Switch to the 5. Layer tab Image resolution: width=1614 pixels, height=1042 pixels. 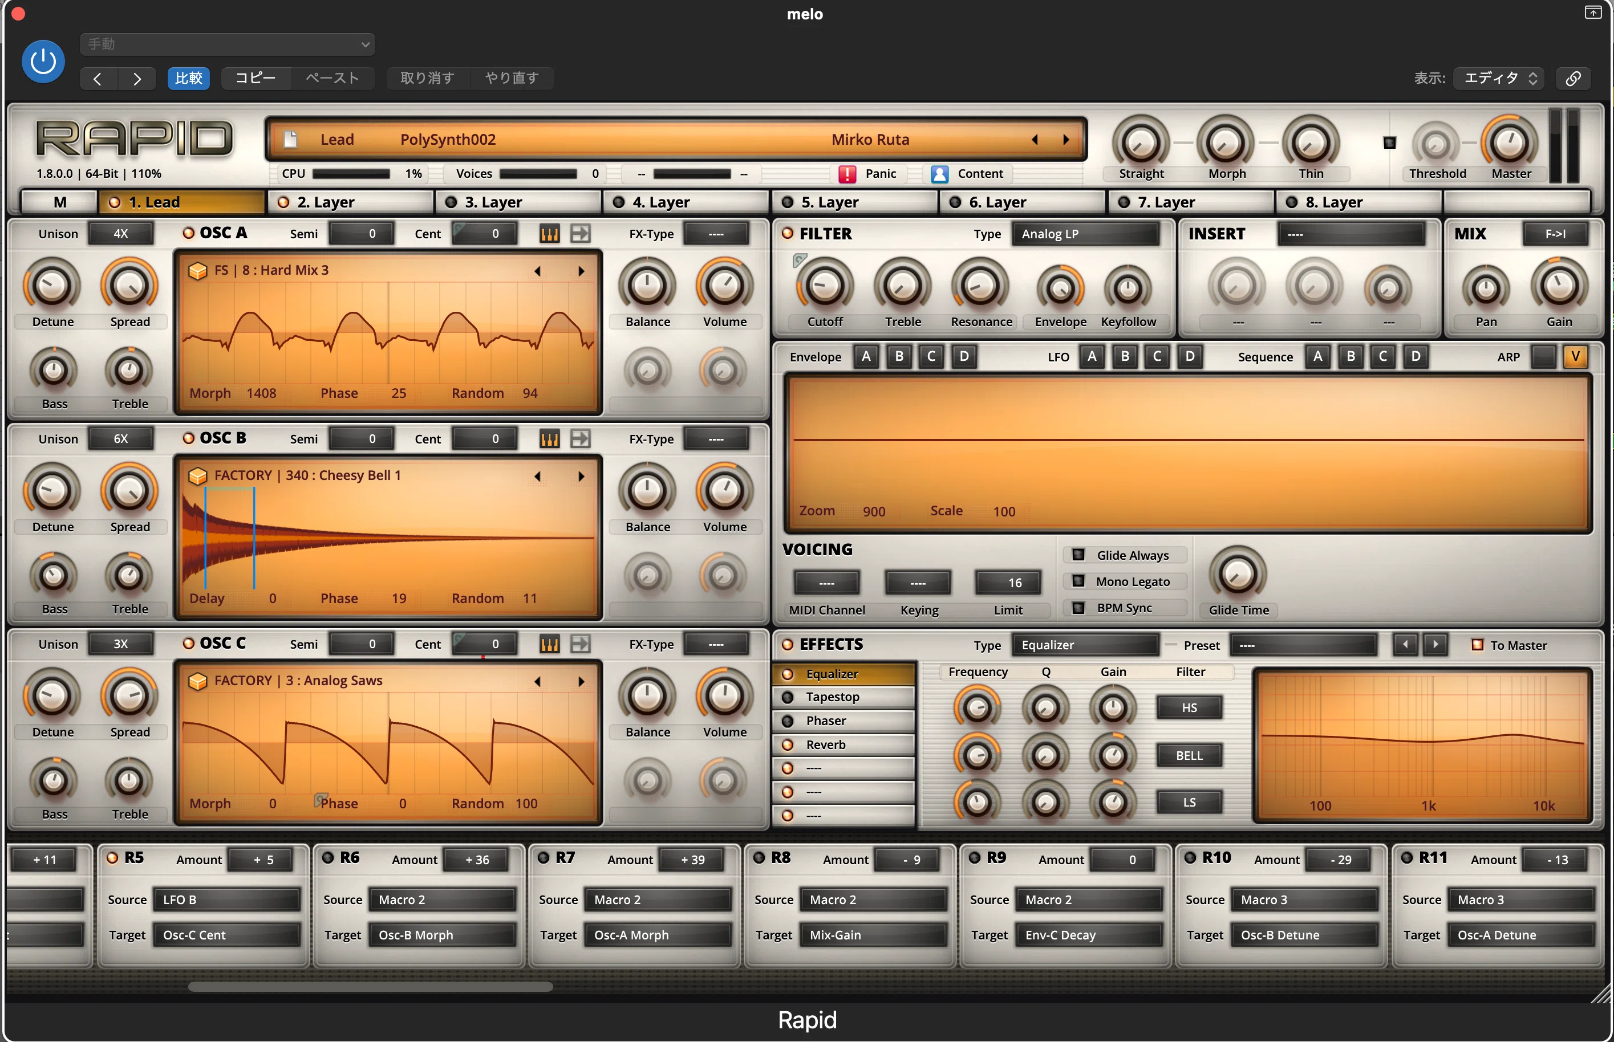tap(854, 202)
